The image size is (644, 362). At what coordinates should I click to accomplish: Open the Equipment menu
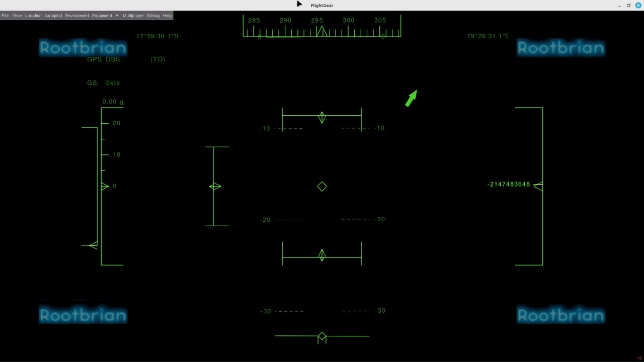tap(102, 16)
